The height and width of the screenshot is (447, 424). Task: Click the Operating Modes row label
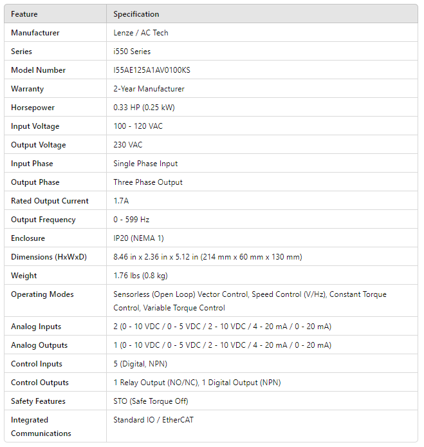point(42,294)
